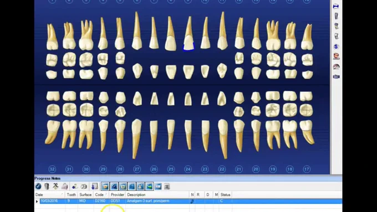
Task: Click the music note icon in the N column
Action: [x=192, y=201]
